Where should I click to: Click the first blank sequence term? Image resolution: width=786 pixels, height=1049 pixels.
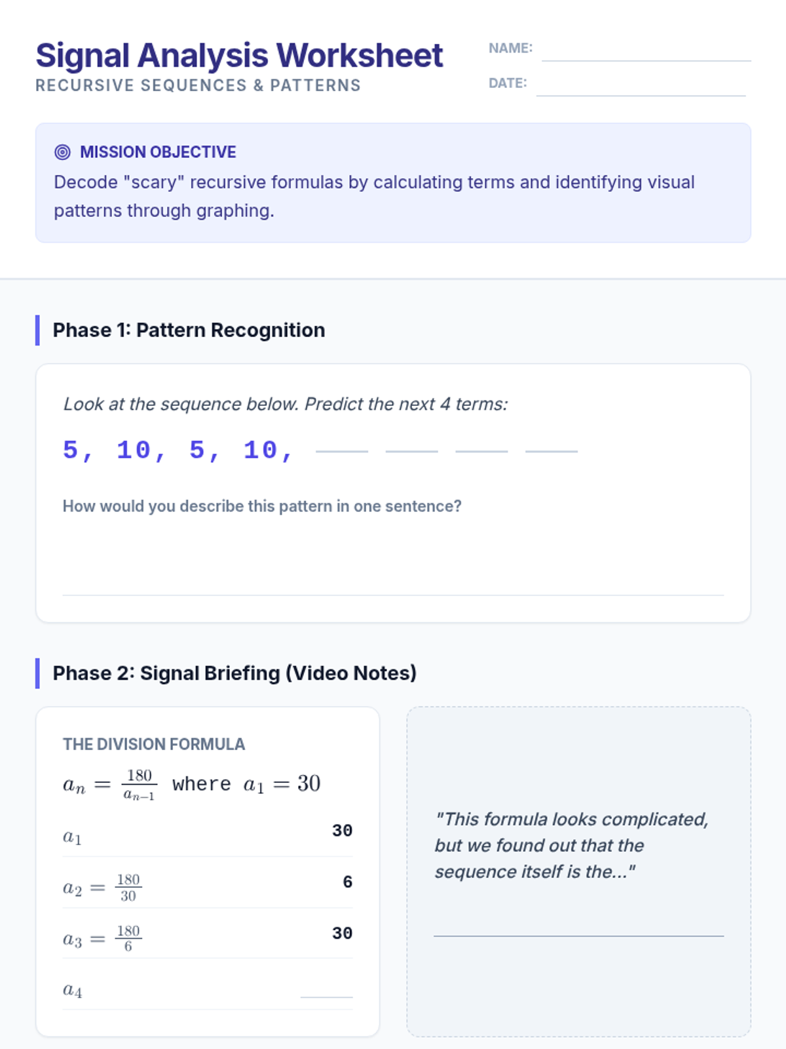(341, 445)
